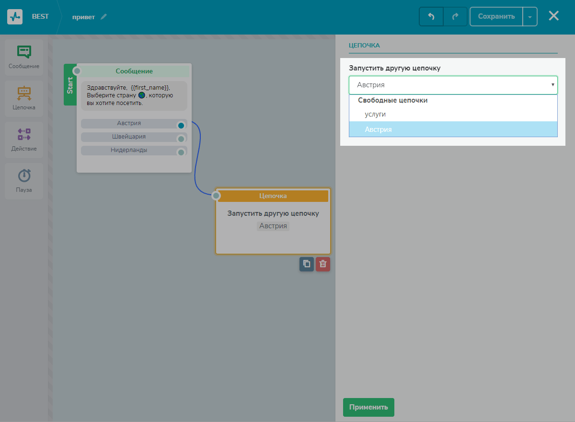The height and width of the screenshot is (422, 575).
Task: Open the Запустить другую цепочку dropdown
Action: click(x=453, y=85)
